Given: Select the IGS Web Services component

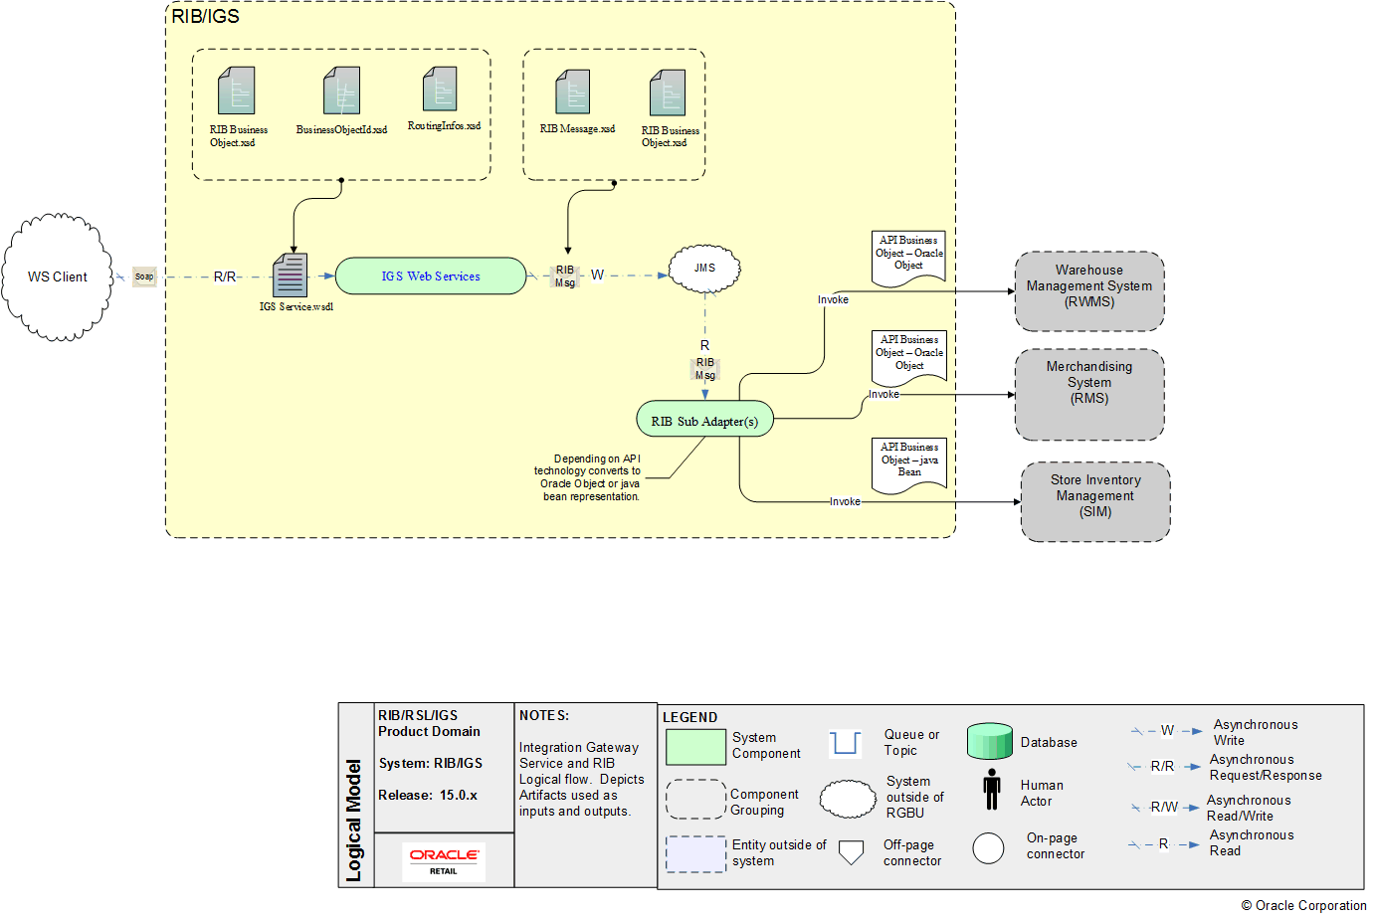Looking at the screenshot, I should click(431, 276).
